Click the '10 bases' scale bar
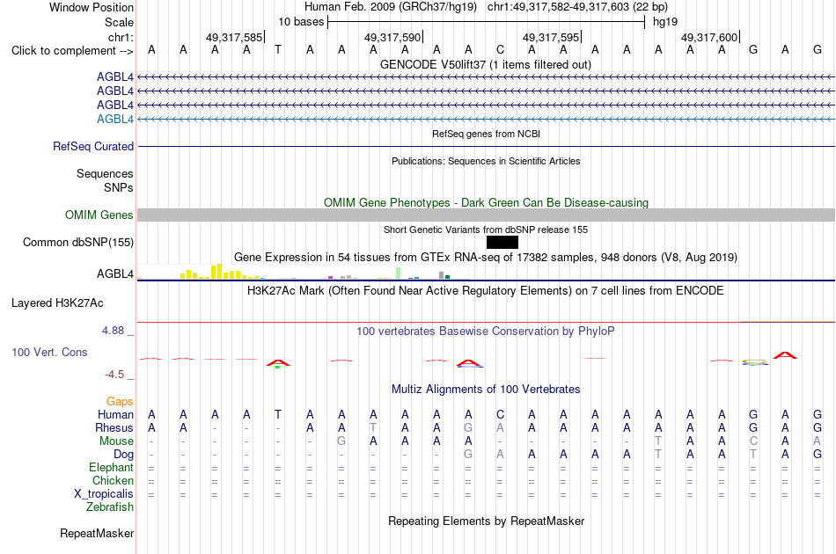This screenshot has width=836, height=554. click(487, 22)
